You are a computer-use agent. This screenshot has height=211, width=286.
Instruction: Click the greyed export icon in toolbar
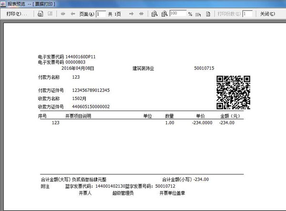tap(50, 14)
